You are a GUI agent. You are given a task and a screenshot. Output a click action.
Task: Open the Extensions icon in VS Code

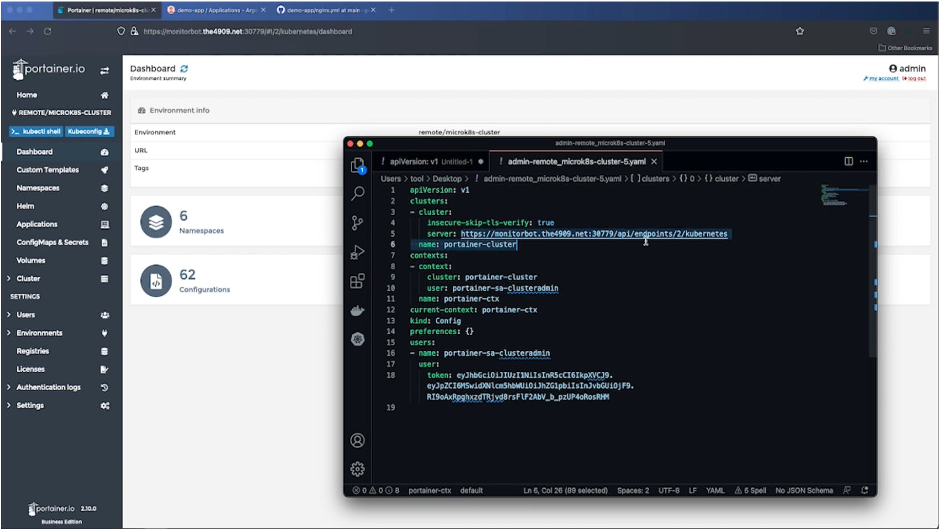(358, 281)
